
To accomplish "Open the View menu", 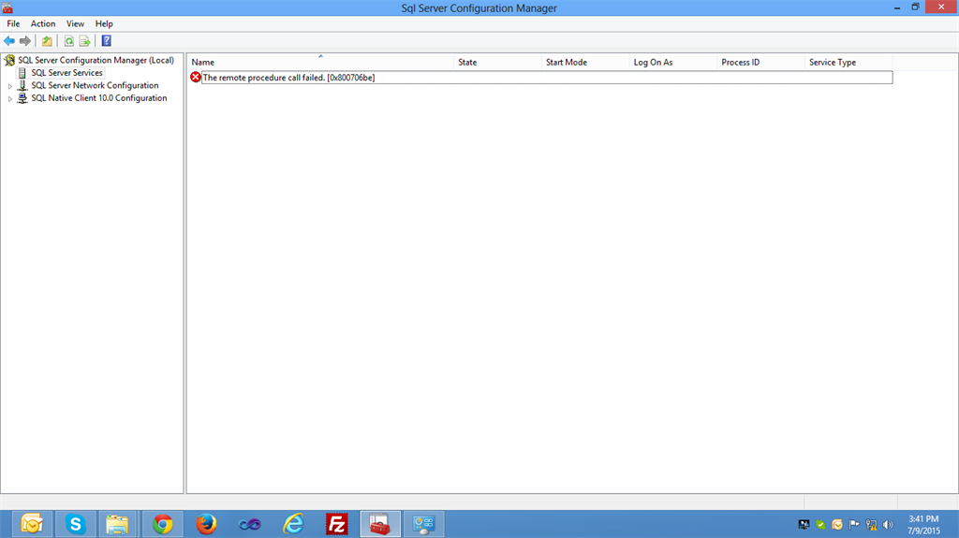I will (75, 23).
